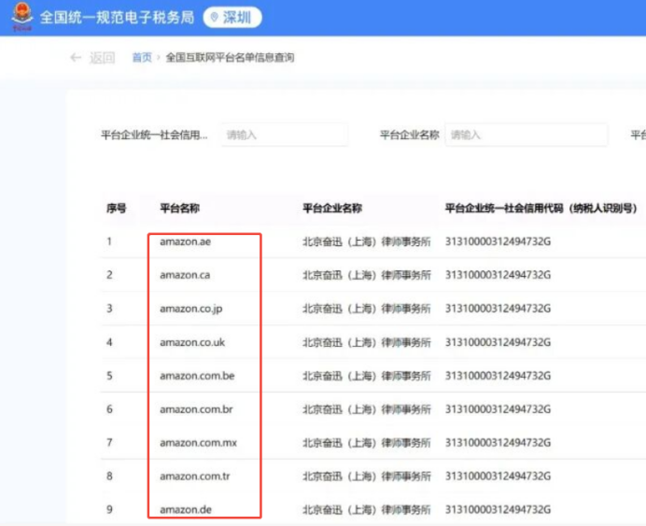The image size is (646, 526).
Task: Click the 平台企业统一社会信用代码 column header
Action: (x=541, y=208)
